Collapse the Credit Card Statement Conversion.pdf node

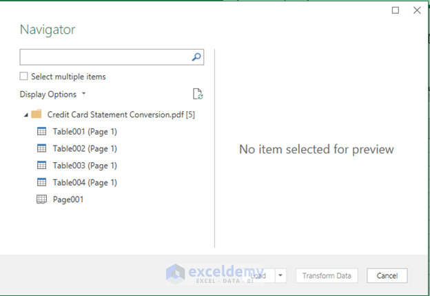[x=25, y=115]
